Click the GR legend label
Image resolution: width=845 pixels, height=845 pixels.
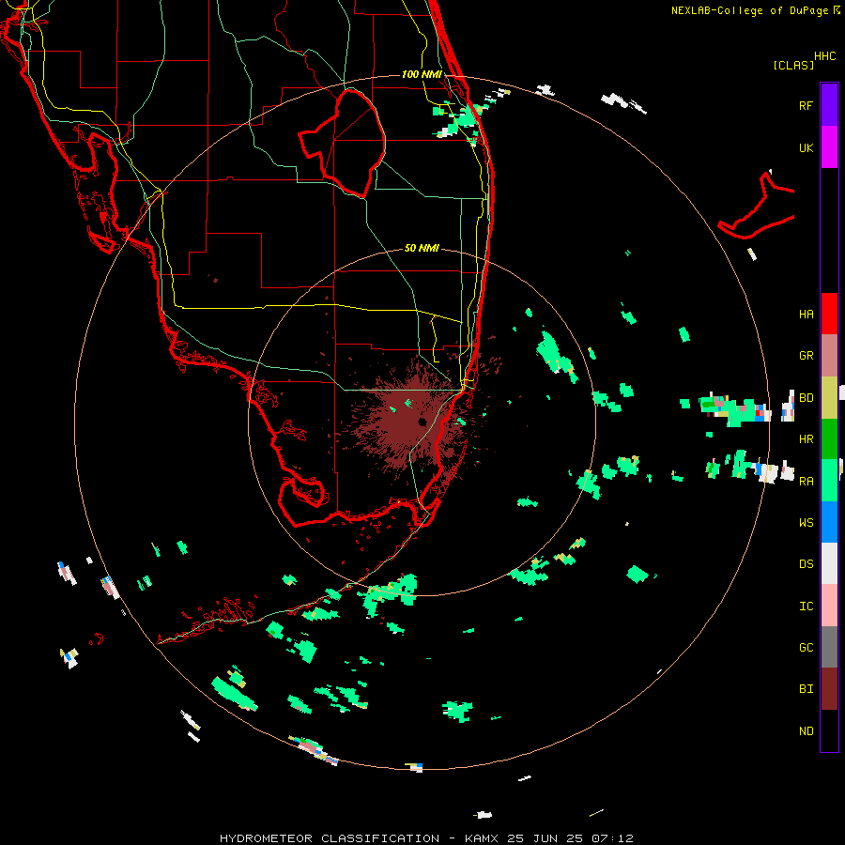click(806, 356)
